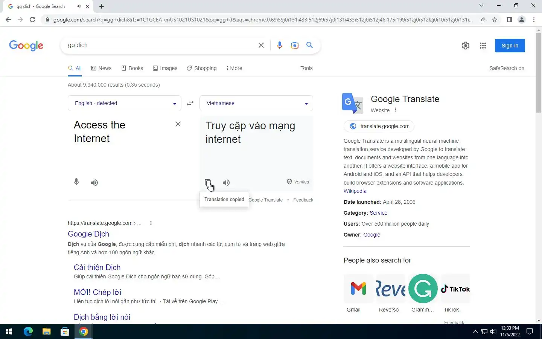Click the Verified shield badge
Viewport: 542px width, 339px height.
tap(298, 182)
